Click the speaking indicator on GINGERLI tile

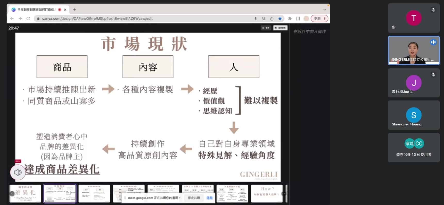433,42
